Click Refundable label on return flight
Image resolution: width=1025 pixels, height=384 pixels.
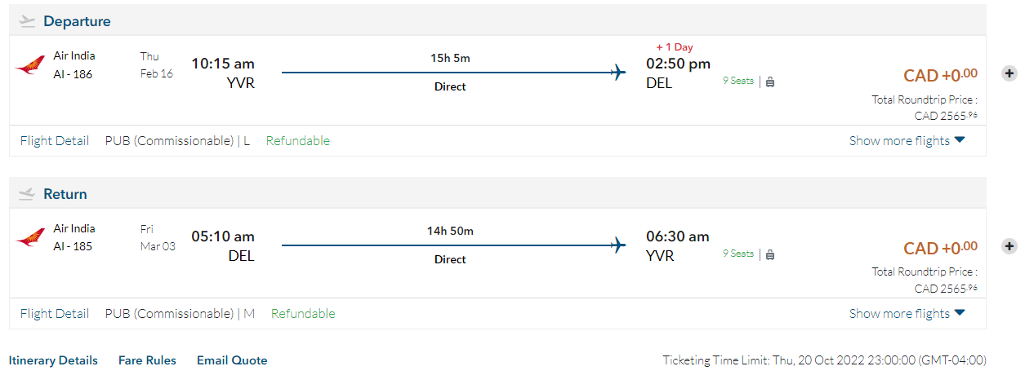(303, 314)
